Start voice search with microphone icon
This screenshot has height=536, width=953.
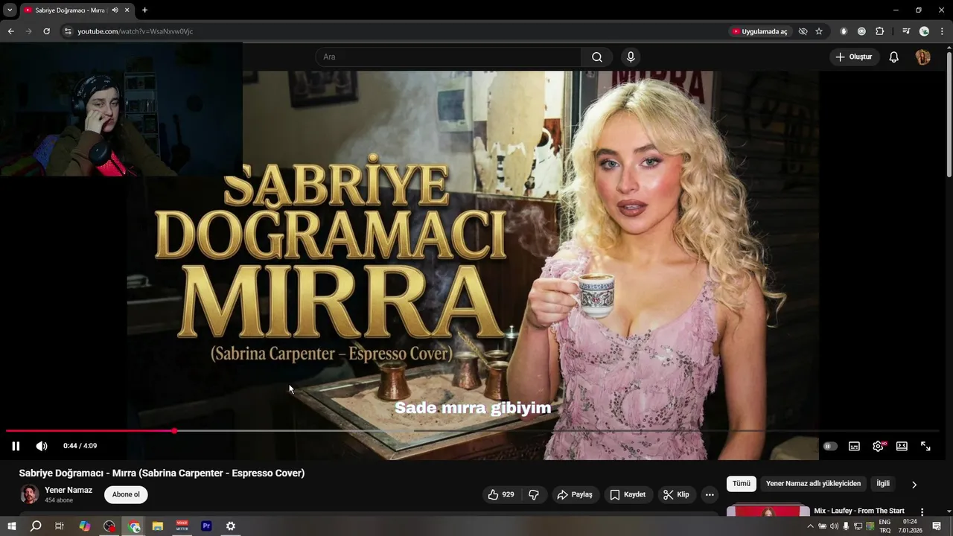[x=631, y=57]
